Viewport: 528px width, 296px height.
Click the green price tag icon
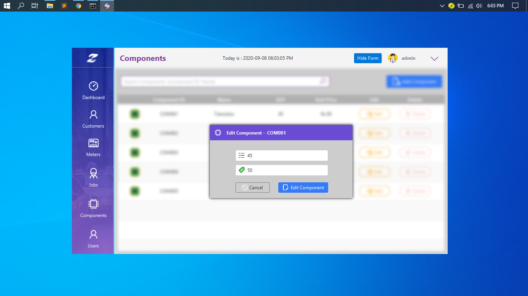[x=242, y=170]
